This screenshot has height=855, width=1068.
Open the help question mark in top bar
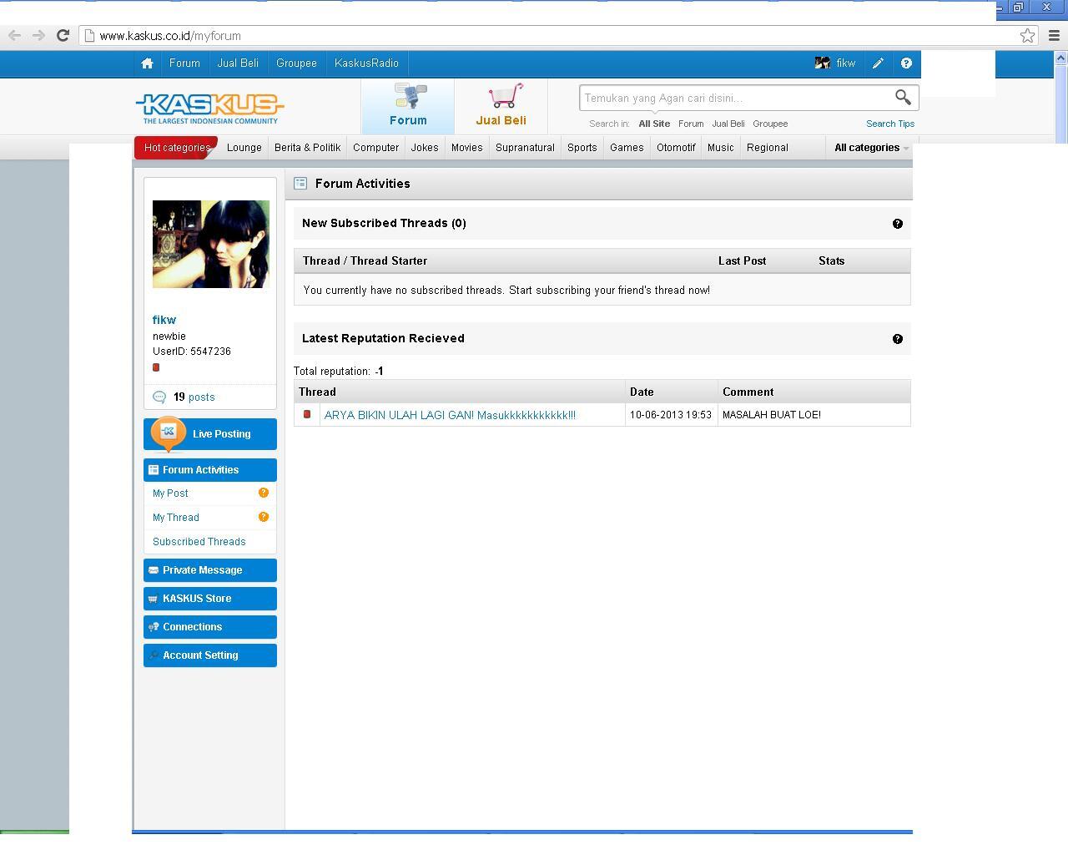click(906, 63)
